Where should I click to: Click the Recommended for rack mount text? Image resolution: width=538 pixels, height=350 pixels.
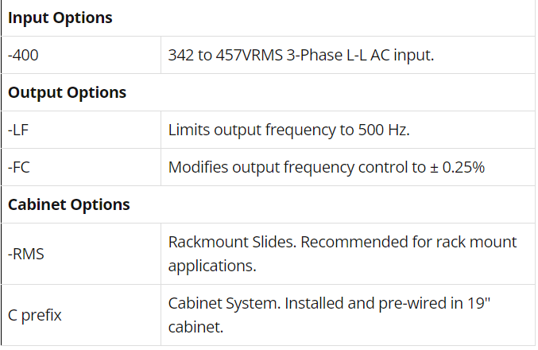click(408, 242)
